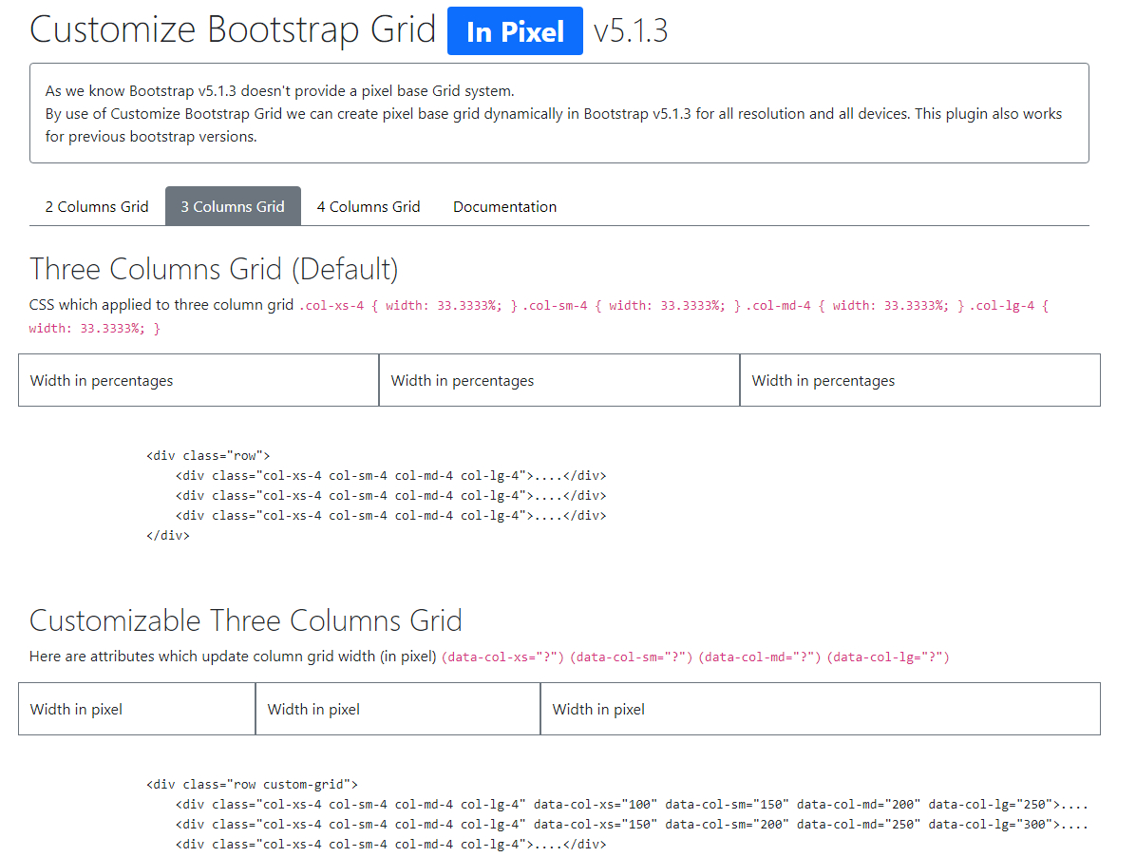Click the .col-sm-4 CSS rule text
This screenshot has height=857, width=1136.
[632, 306]
